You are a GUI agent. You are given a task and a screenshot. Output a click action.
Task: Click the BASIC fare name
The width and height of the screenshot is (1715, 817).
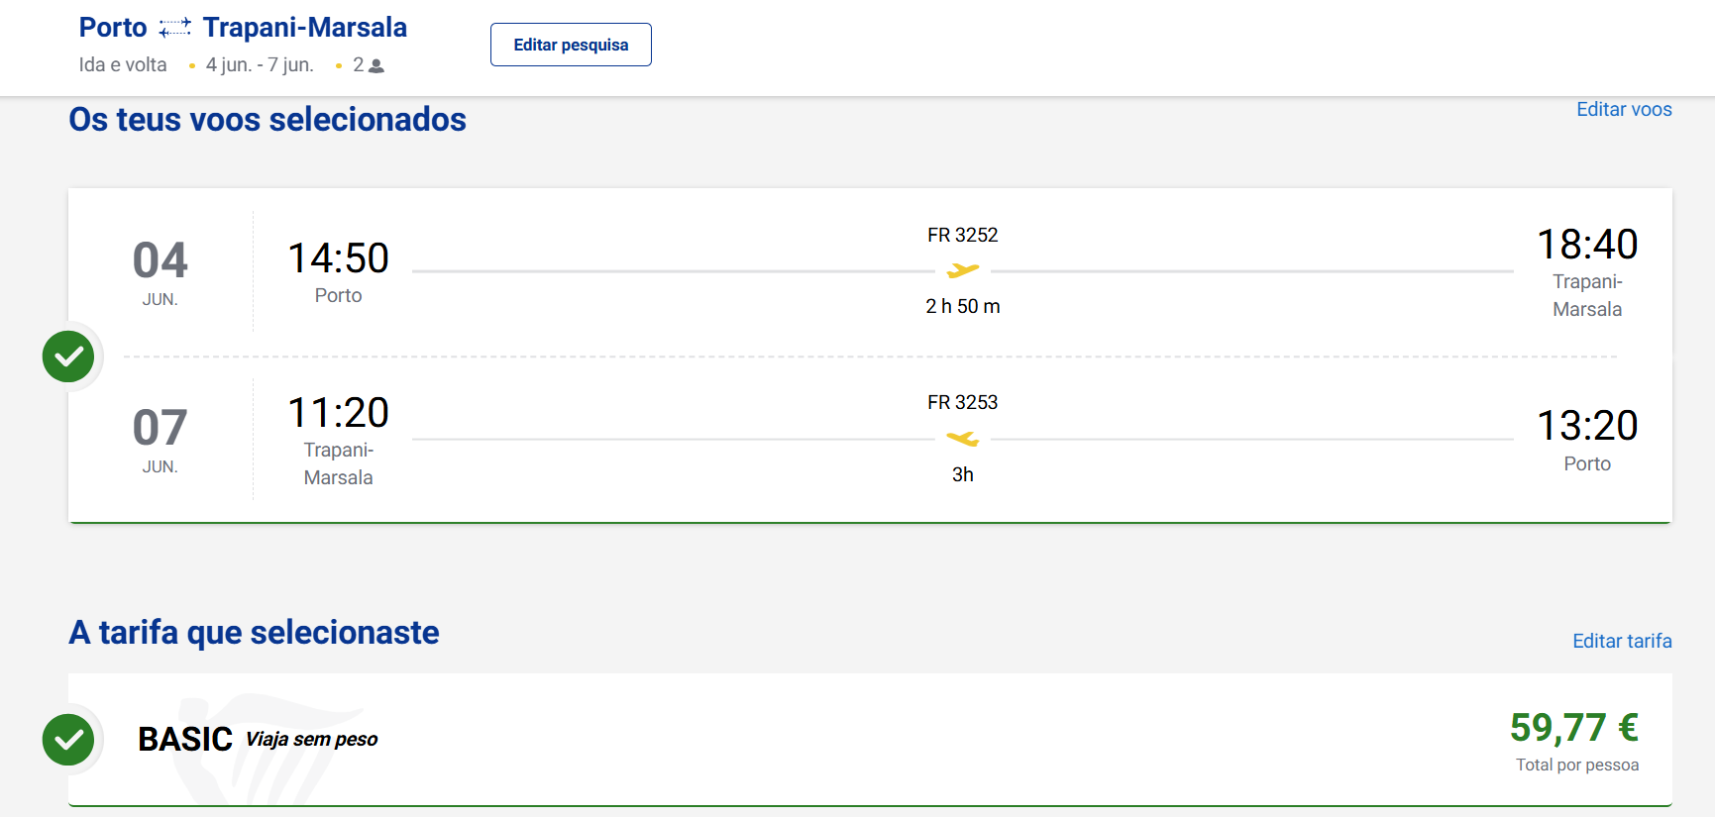185,740
